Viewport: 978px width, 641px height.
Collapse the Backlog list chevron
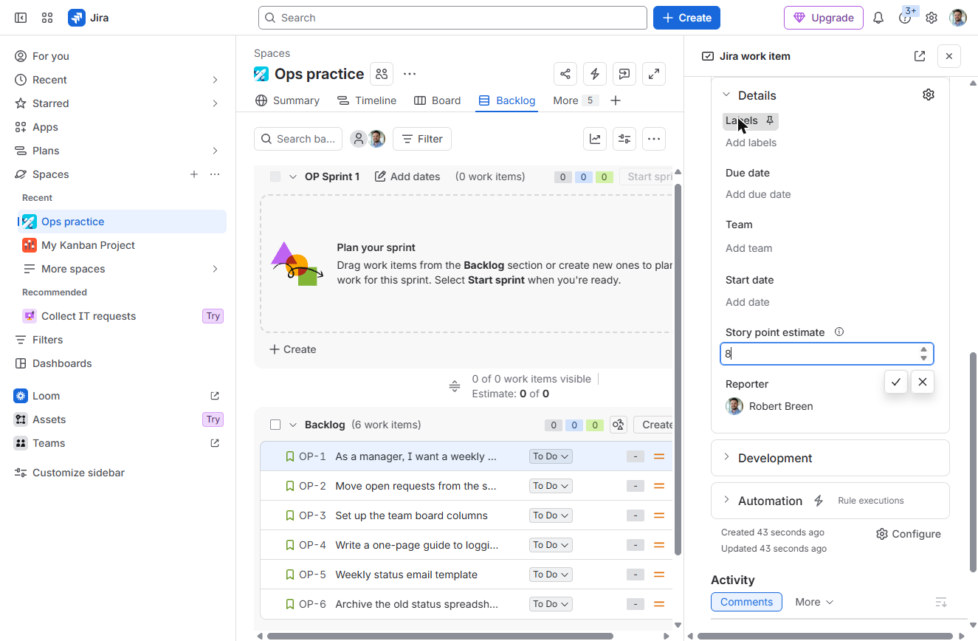coord(293,425)
